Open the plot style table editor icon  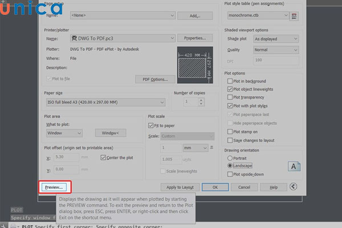point(294,16)
